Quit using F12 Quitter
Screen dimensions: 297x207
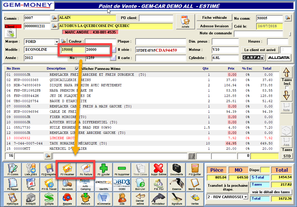pyautogui.click(x=195, y=169)
